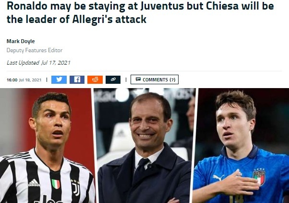This screenshot has height=203, width=289.
Task: Open photo of player in blue Italia shirt
Action: pos(241,146)
